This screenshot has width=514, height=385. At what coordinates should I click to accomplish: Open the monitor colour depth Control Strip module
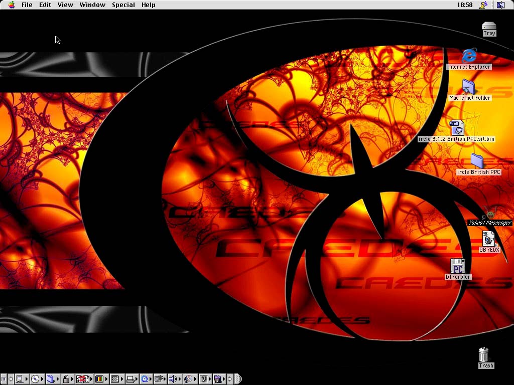pyautogui.click(x=101, y=379)
